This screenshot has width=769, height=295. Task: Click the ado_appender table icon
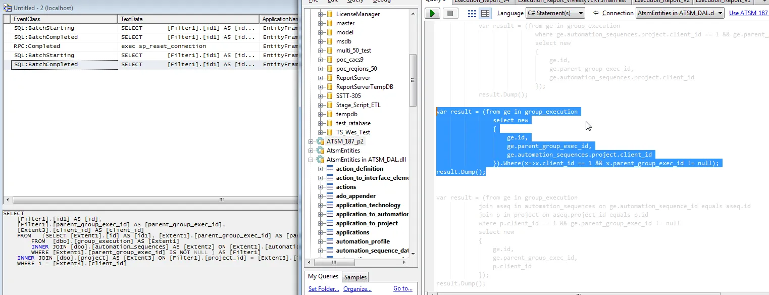(330, 196)
